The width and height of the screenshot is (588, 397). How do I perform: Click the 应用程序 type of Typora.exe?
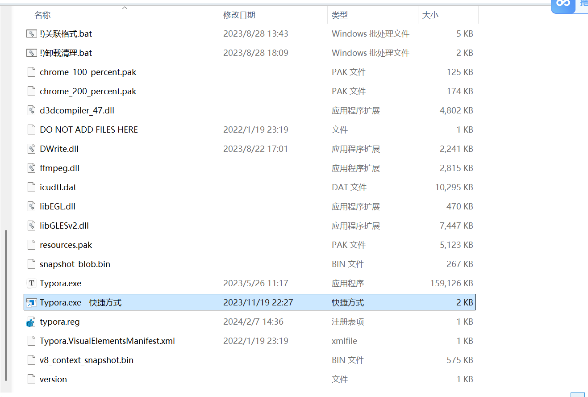(348, 283)
